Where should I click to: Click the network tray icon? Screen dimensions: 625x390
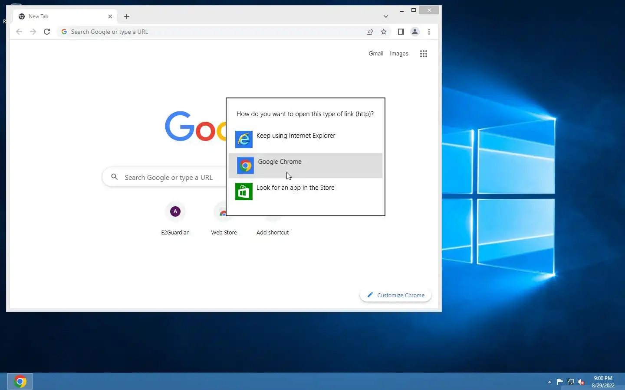[571, 382]
